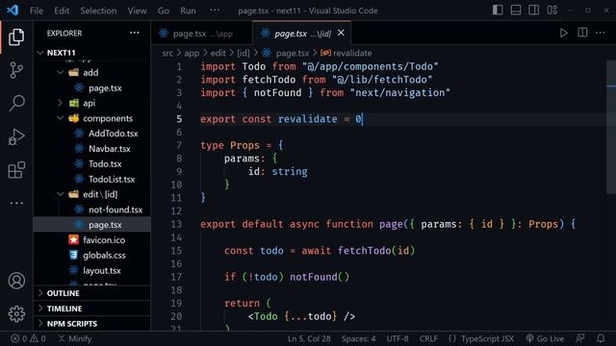Open the Customize Layout icon
Viewport: 616px width, 346px height.
(x=552, y=11)
